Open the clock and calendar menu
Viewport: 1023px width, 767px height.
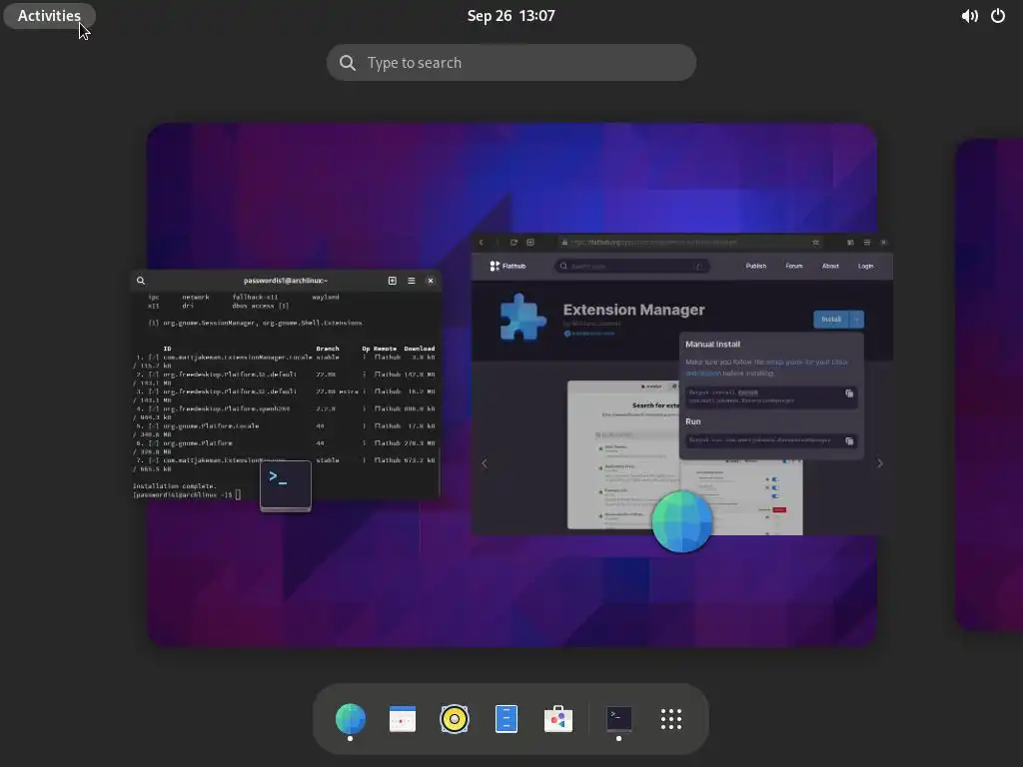click(x=511, y=16)
